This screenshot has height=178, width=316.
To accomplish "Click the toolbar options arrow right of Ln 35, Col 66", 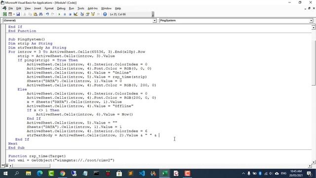I will point(153,14).
